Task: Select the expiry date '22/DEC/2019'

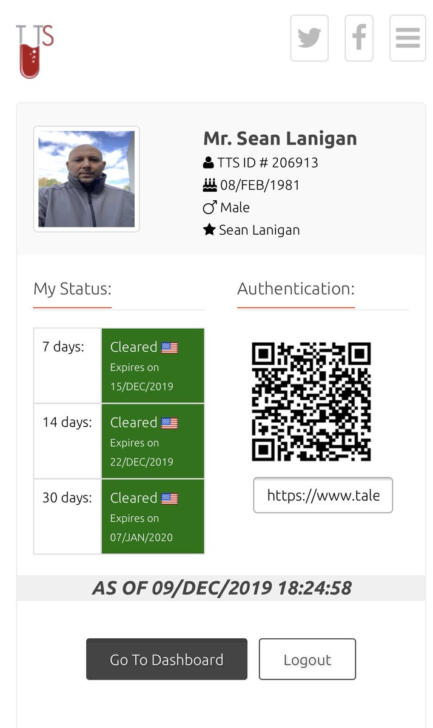Action: [x=141, y=462]
